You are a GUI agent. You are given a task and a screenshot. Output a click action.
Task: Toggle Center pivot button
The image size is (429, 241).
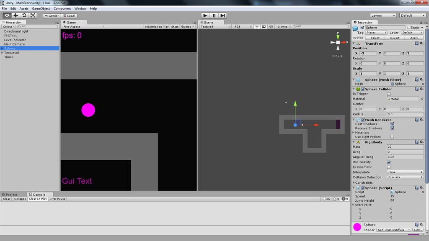[x=52, y=15]
